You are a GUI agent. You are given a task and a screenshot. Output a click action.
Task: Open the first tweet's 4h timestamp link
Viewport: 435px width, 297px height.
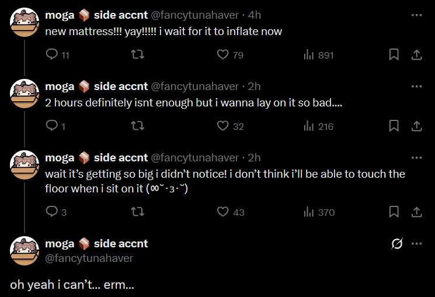(x=255, y=15)
